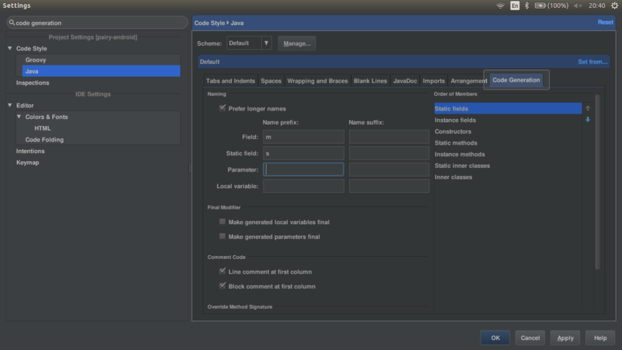
Task: Click the Cancel button
Action: (x=530, y=338)
